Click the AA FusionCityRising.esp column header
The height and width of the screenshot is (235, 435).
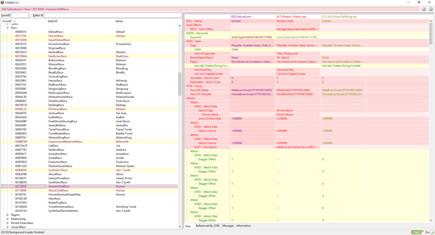coord(343,17)
